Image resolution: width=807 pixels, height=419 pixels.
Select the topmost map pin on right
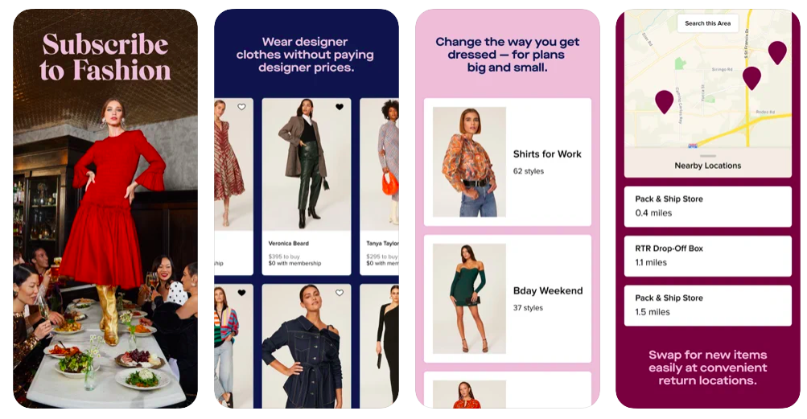(x=777, y=52)
